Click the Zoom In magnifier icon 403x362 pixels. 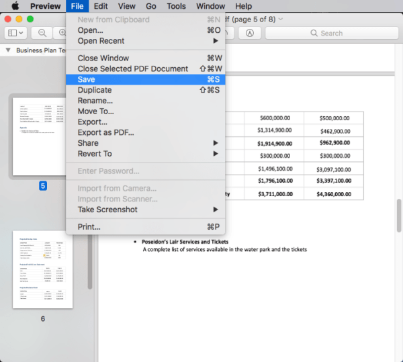pyautogui.click(x=62, y=33)
